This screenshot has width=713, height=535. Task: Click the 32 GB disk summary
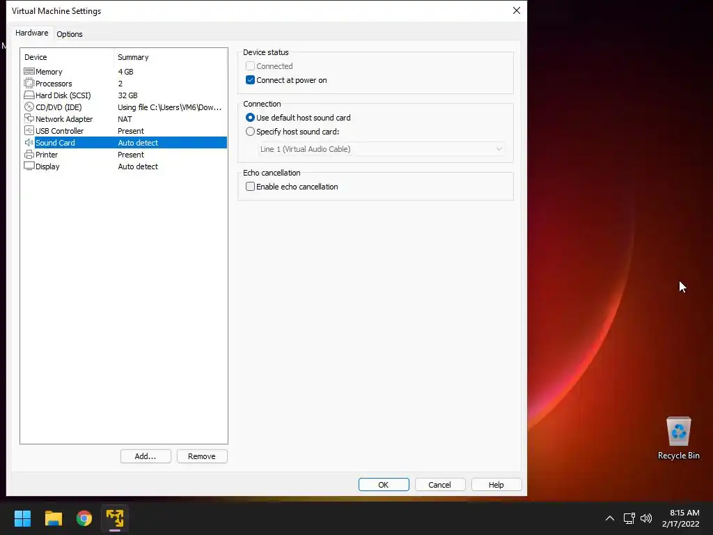click(x=128, y=95)
